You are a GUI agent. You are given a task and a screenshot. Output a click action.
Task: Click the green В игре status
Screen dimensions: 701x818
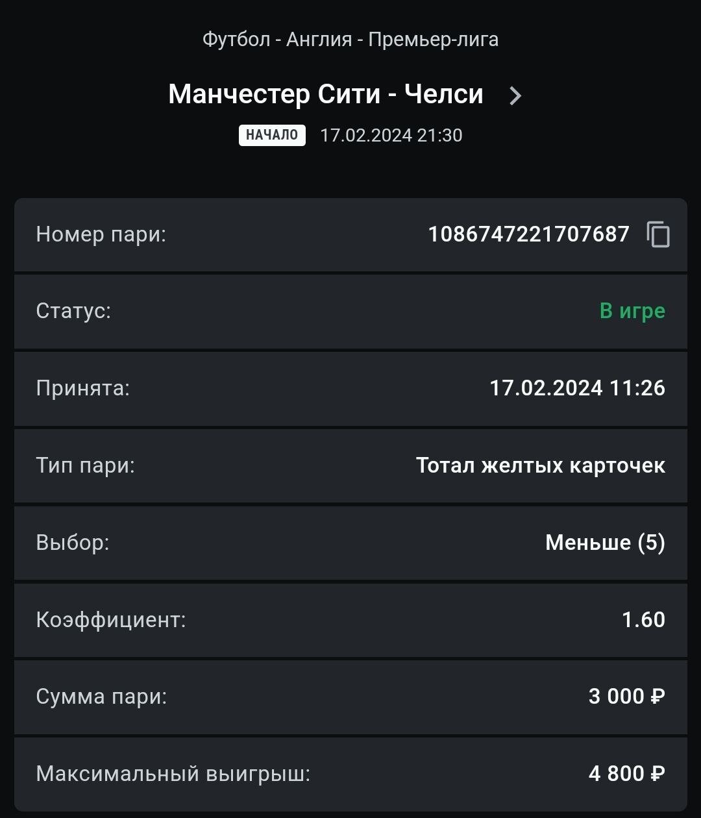tap(632, 311)
